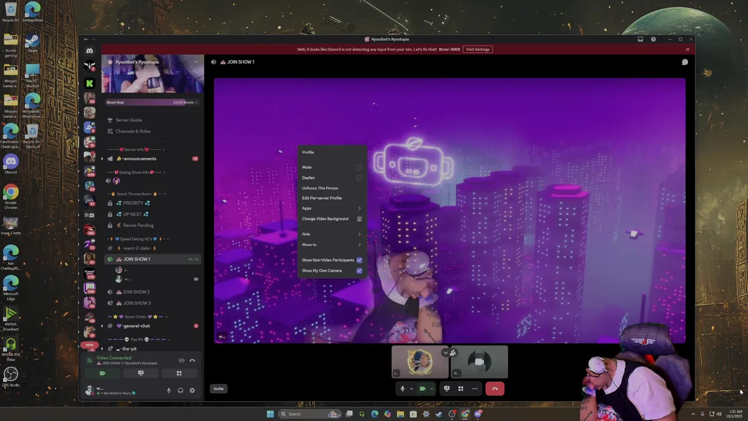Focus the first participant avatar tile
This screenshot has width=748, height=421.
pos(420,362)
